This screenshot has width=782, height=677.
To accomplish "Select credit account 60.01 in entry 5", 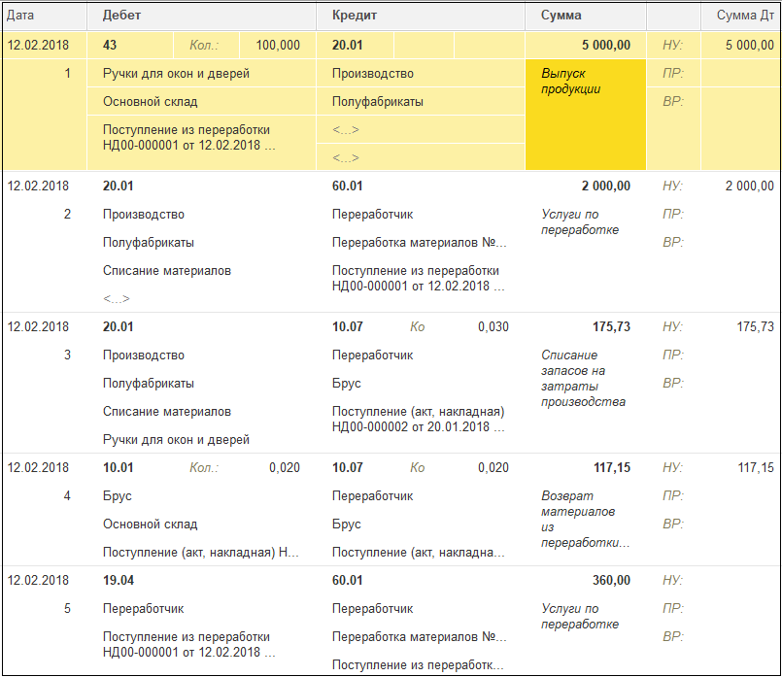I will pos(347,580).
